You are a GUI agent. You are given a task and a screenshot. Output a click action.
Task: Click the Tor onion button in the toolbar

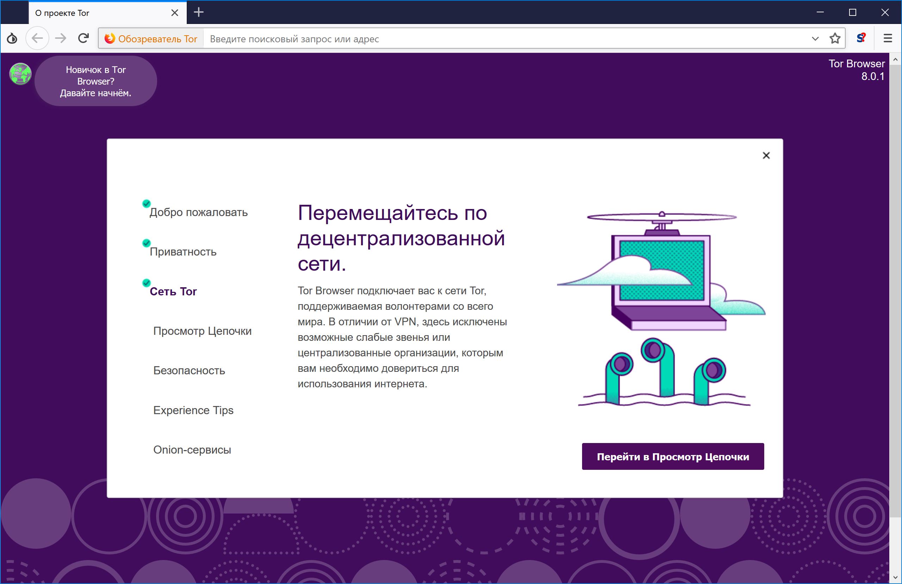pyautogui.click(x=12, y=38)
